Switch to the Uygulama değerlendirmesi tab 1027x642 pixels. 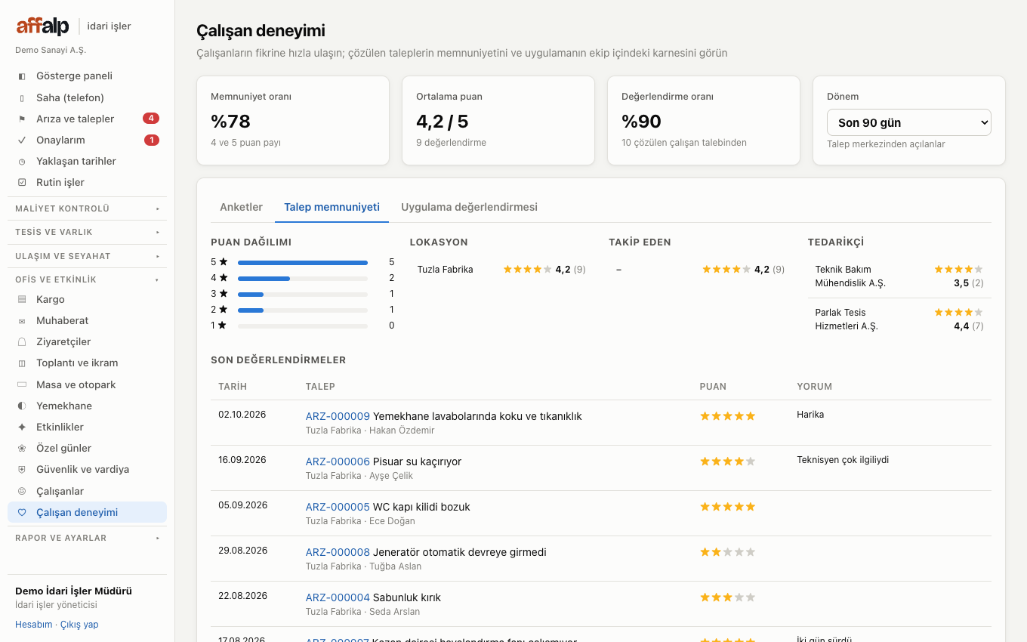click(x=470, y=207)
